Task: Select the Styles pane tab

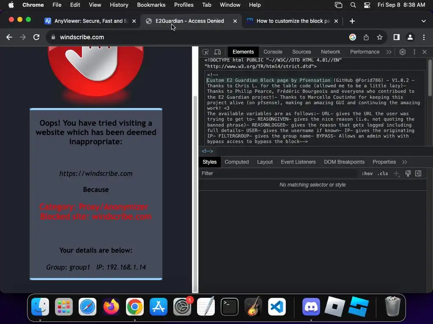Action: [x=210, y=162]
